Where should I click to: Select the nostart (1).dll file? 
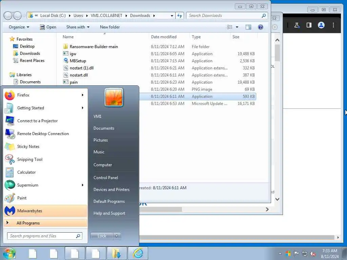[x=81, y=68]
